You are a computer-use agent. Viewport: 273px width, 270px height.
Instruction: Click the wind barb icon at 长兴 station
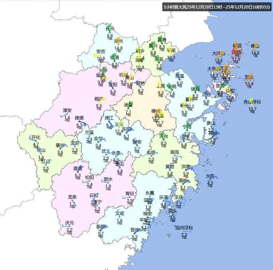coord(109,28)
